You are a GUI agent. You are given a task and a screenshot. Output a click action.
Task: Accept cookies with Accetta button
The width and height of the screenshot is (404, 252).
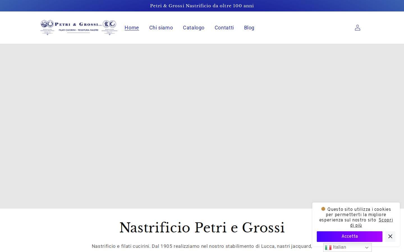(350, 237)
